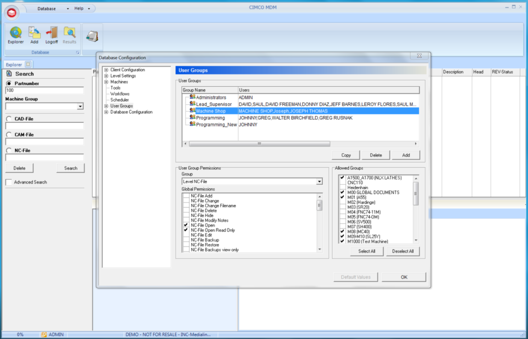Click the CAD-File text input field
Screen dimensions: 528x339
[44, 126]
